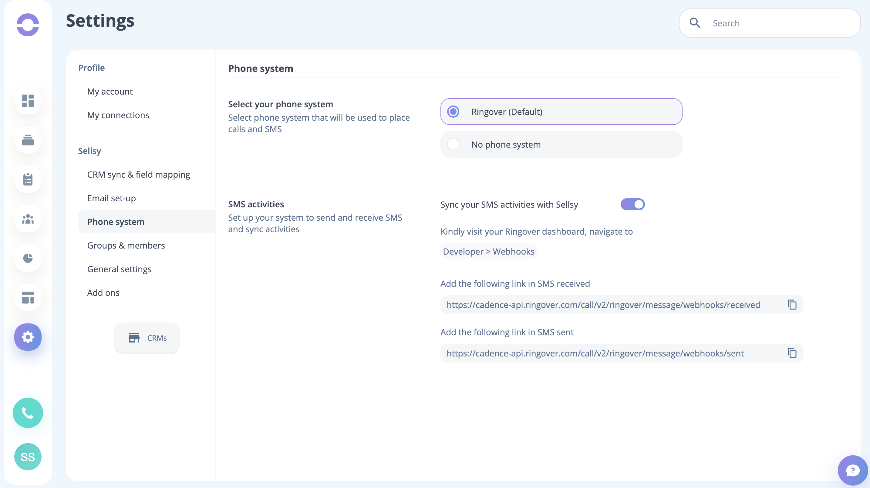Click the Sellsy section heading
This screenshot has height=488, width=870.
(x=89, y=151)
